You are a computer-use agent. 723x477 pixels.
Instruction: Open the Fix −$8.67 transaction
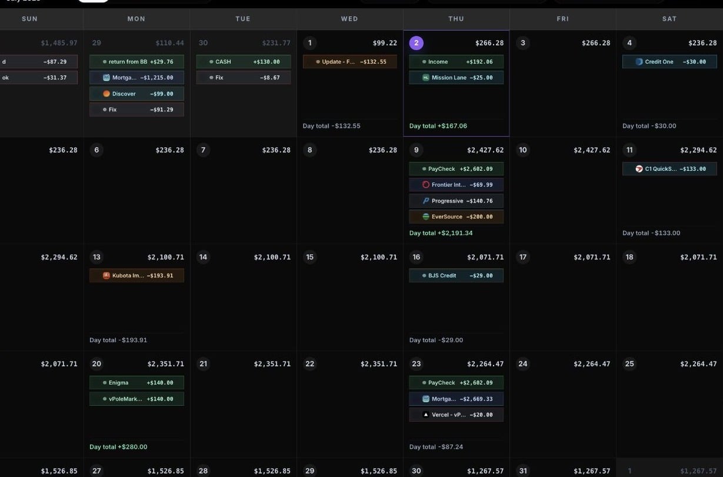tap(243, 78)
